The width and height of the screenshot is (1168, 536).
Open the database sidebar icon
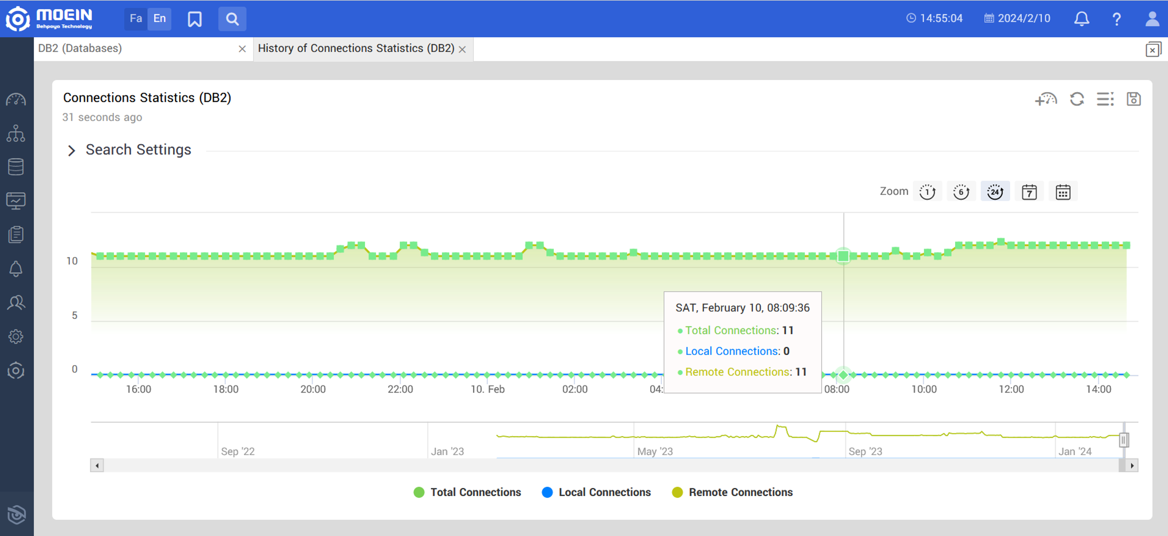(x=16, y=167)
